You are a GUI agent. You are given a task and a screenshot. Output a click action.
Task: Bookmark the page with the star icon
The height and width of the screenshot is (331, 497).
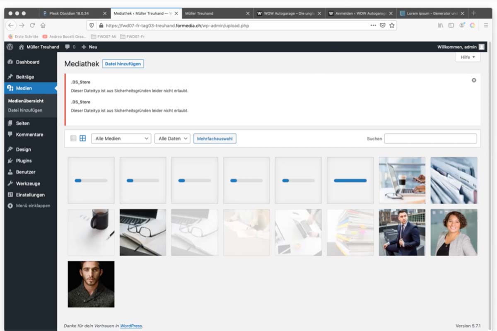[391, 25]
